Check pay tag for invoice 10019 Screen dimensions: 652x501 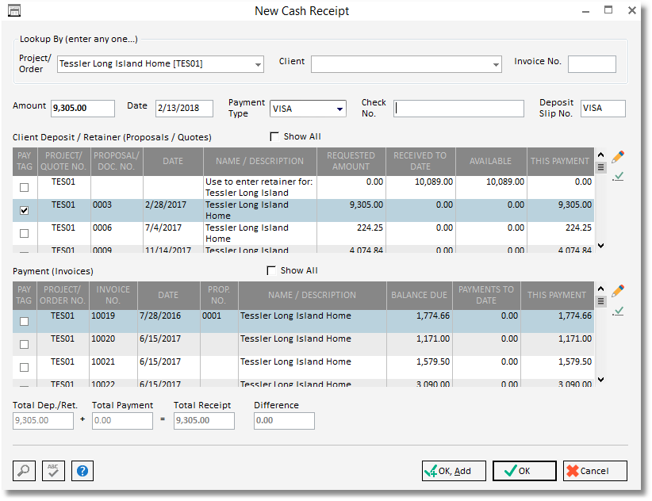(24, 322)
